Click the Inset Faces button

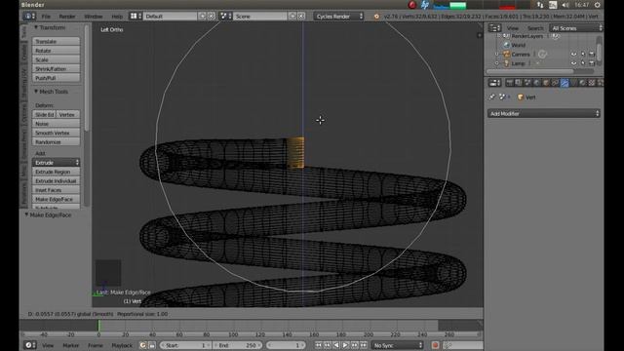click(x=56, y=190)
